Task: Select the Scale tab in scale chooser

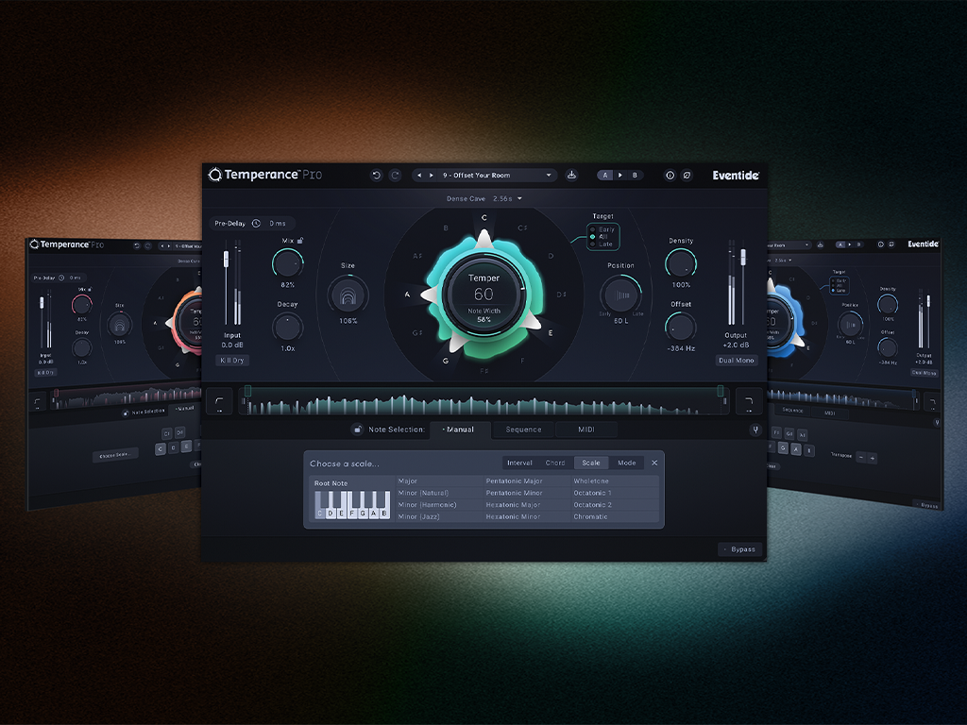Action: tap(591, 463)
